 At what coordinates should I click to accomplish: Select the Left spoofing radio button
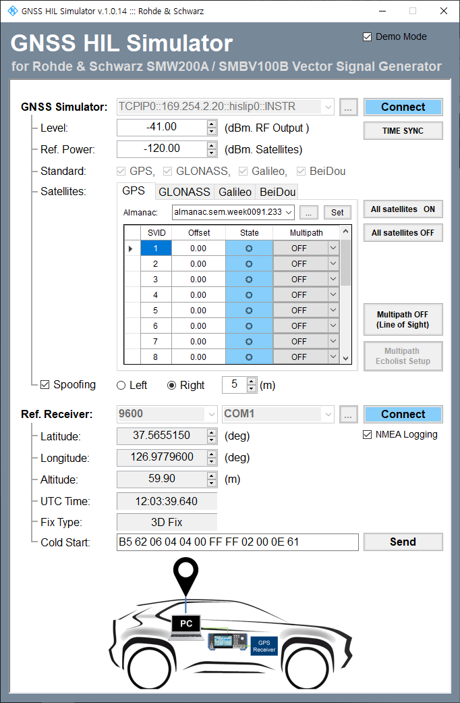tap(121, 385)
